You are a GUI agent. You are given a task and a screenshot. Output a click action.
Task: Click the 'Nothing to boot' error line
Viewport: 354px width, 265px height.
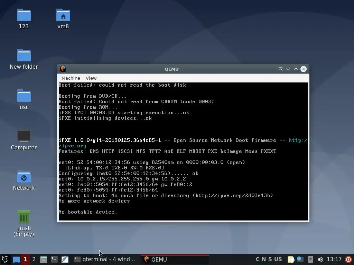[x=166, y=195]
